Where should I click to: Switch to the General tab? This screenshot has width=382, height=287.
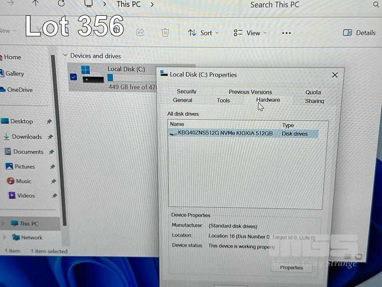point(182,100)
